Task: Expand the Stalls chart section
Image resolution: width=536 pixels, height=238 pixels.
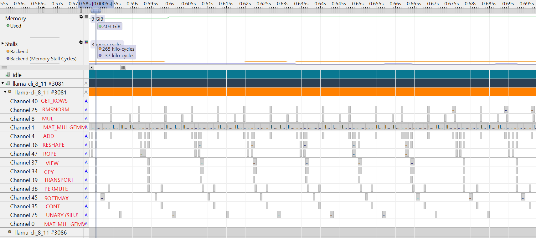Action: pyautogui.click(x=3, y=43)
